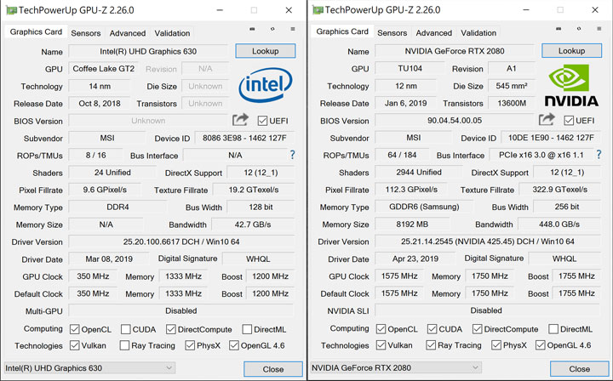Switch to Sensors tab in Intel window
This screenshot has height=381, width=613.
(86, 33)
